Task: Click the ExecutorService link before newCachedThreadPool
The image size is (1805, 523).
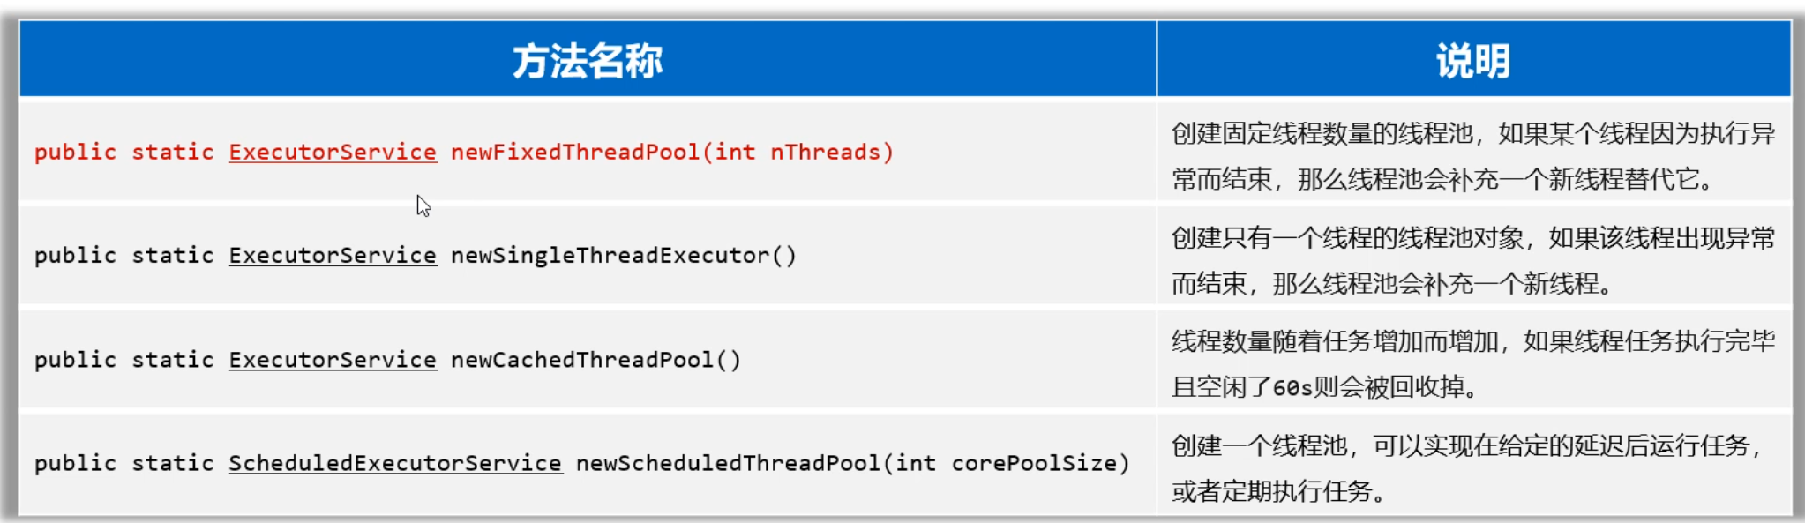Action: pyautogui.click(x=333, y=360)
